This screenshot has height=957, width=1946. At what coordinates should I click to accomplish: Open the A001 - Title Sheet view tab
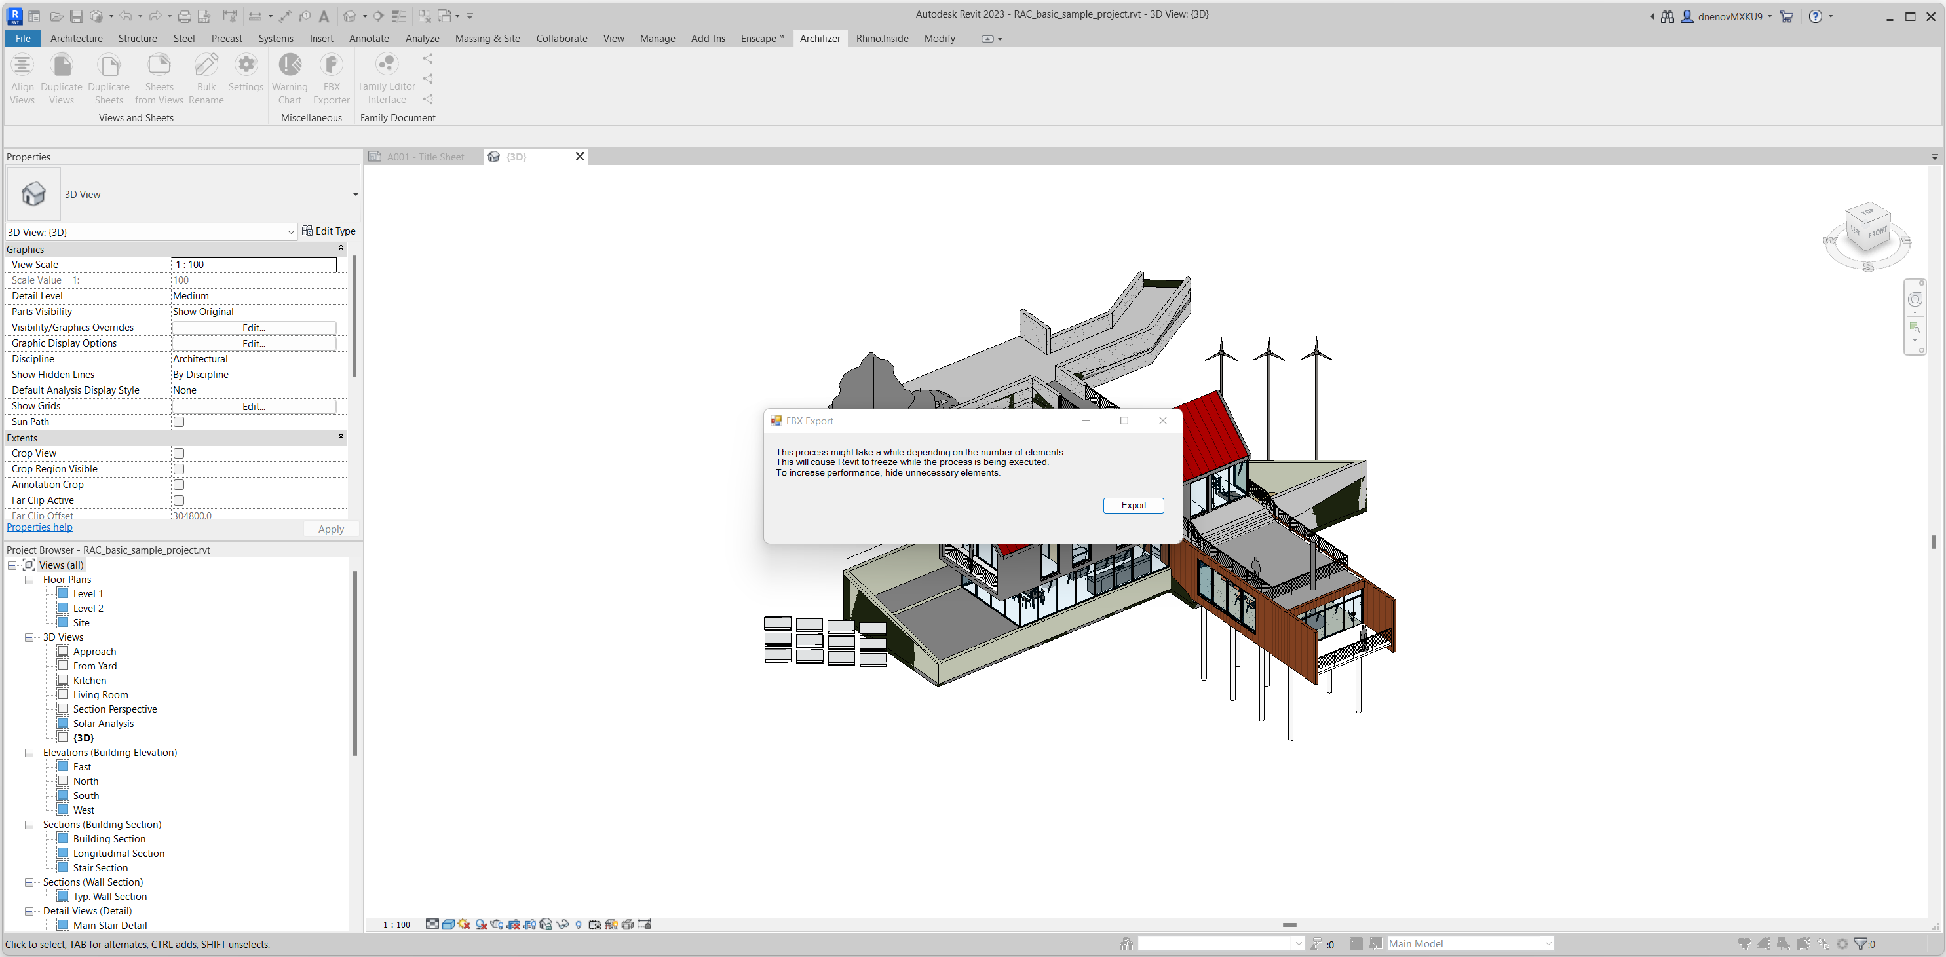pos(425,157)
